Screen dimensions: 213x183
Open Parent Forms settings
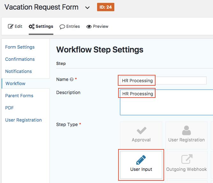coord(19,96)
